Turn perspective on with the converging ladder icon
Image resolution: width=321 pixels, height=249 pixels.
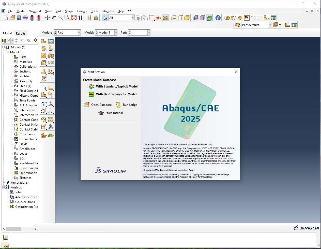click(96, 18)
